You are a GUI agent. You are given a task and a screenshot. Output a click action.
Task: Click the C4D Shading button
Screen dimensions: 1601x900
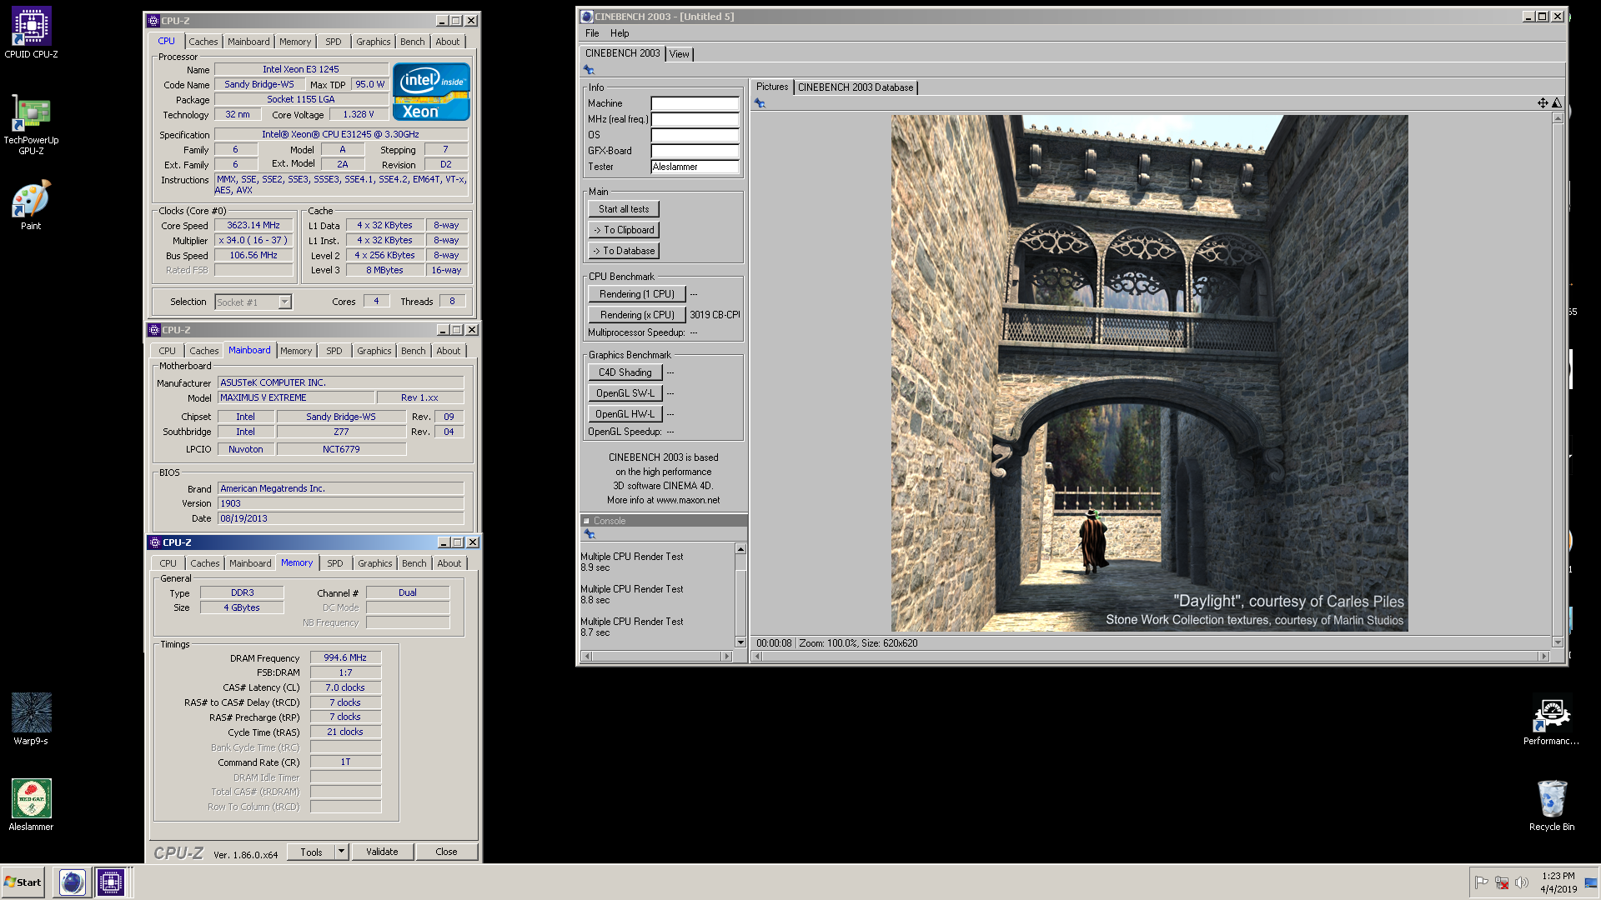point(625,372)
